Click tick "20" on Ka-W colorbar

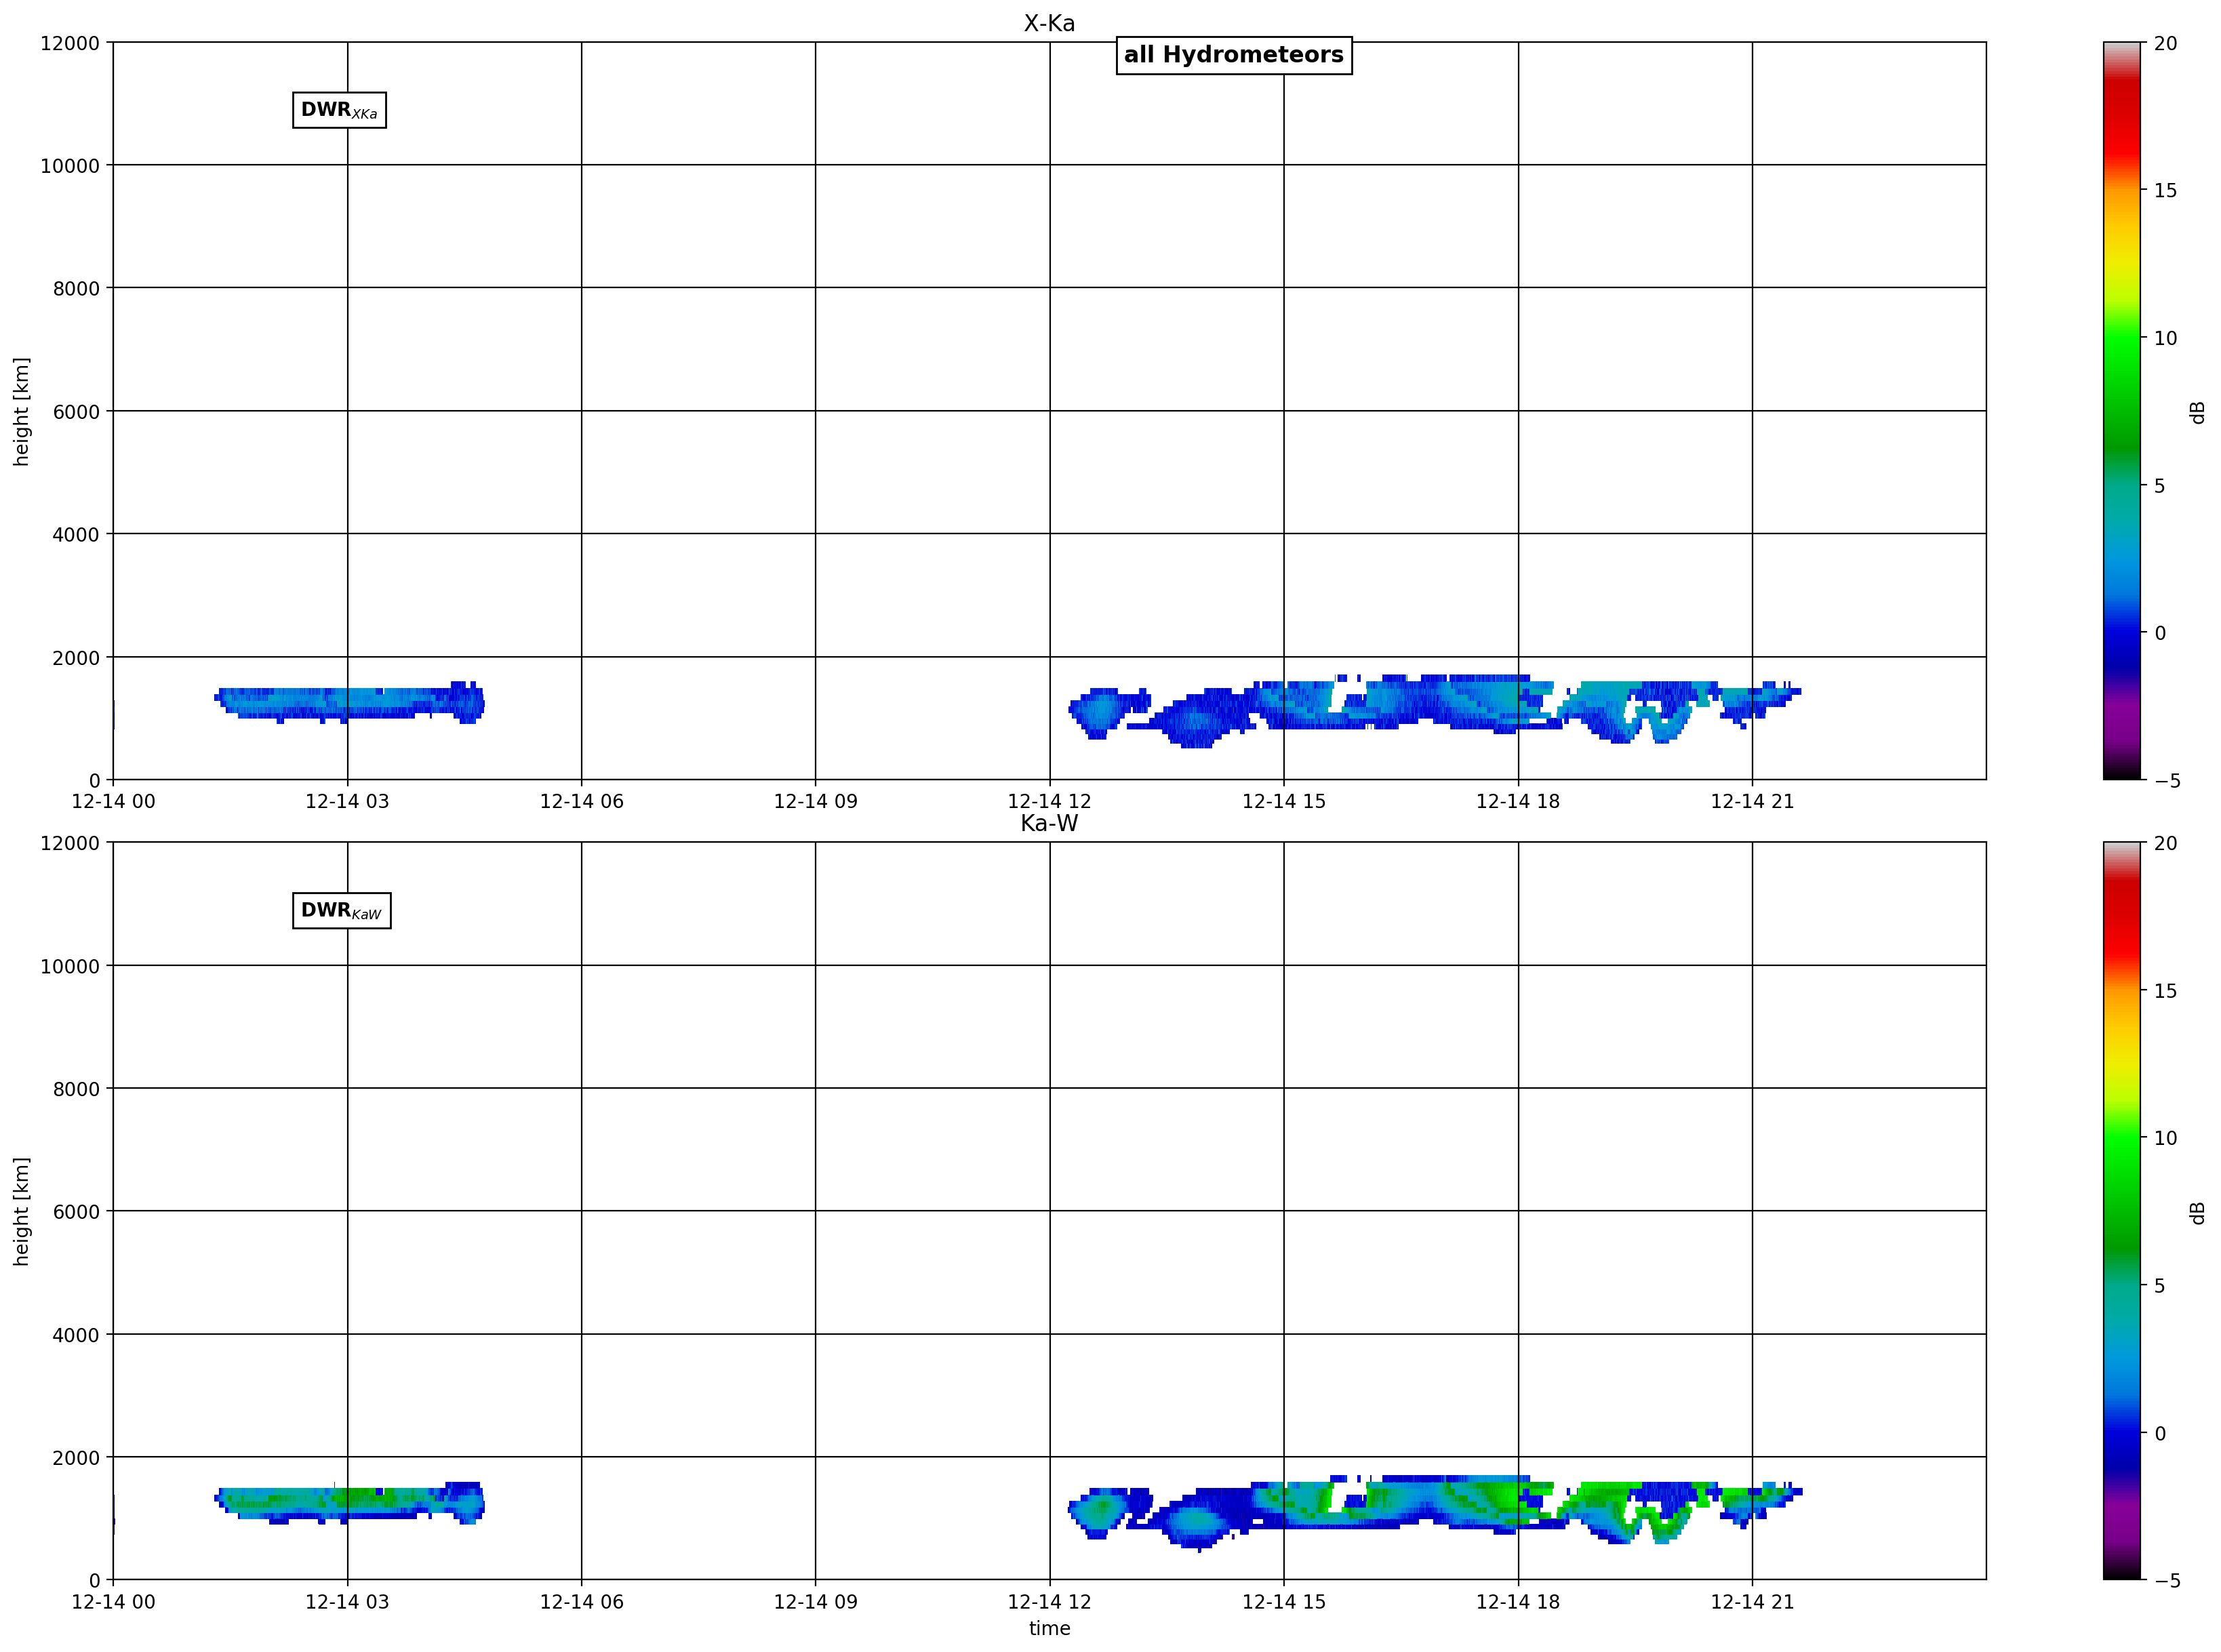coord(2165,843)
